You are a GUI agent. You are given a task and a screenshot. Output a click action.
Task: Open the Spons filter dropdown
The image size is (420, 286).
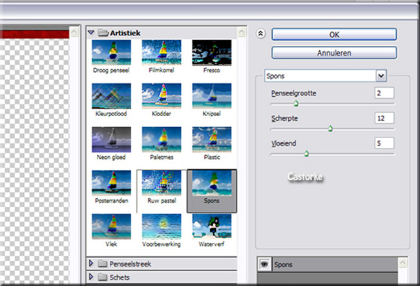click(x=381, y=76)
